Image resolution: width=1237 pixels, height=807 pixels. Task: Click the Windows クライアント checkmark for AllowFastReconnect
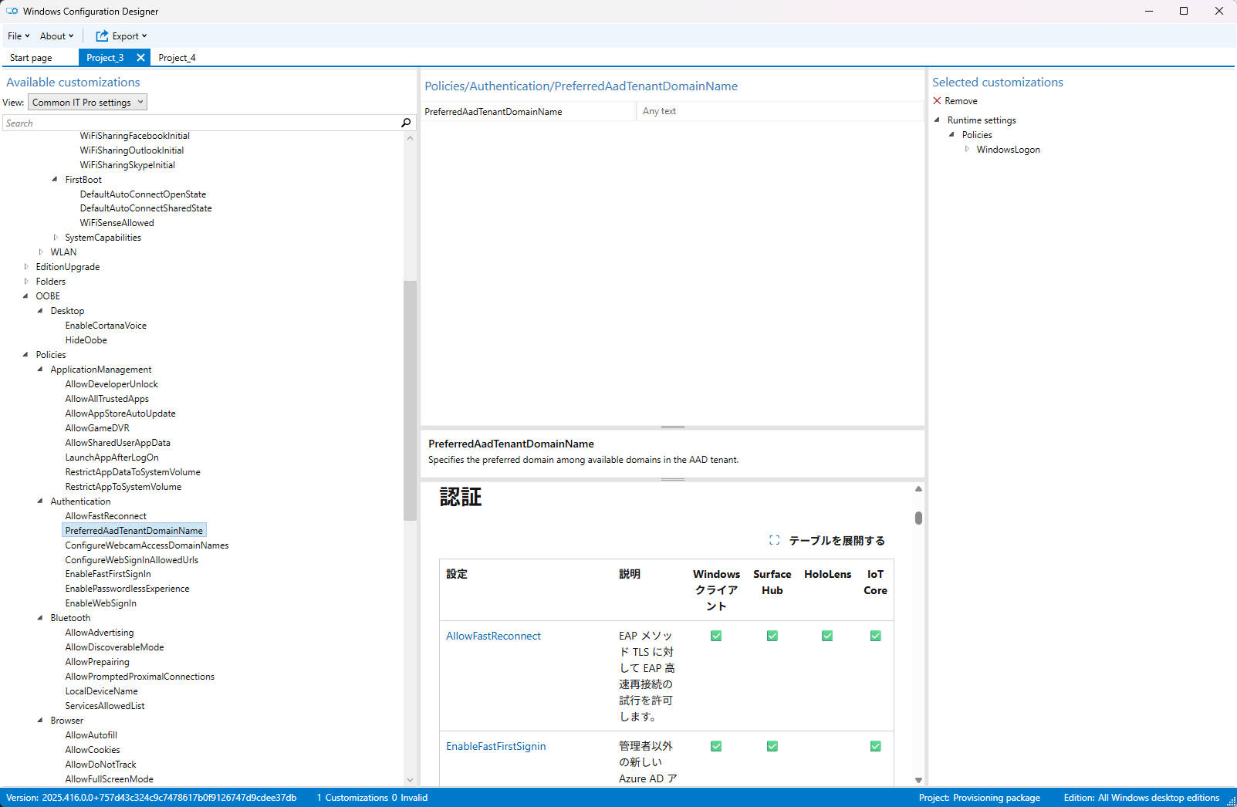(716, 636)
